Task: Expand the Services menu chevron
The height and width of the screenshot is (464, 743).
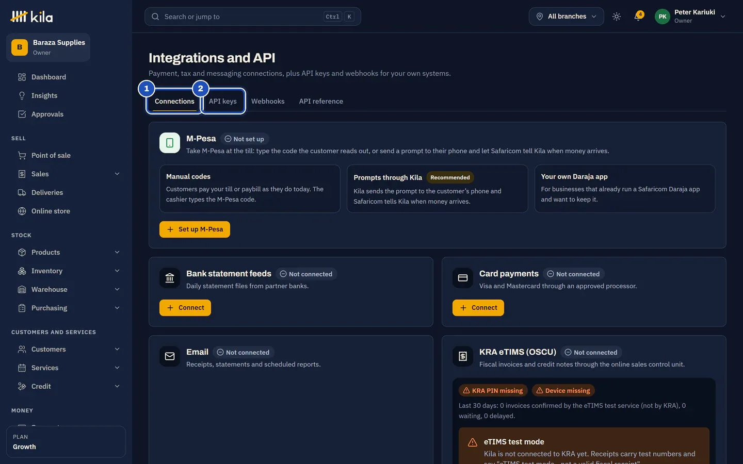Action: click(x=117, y=368)
